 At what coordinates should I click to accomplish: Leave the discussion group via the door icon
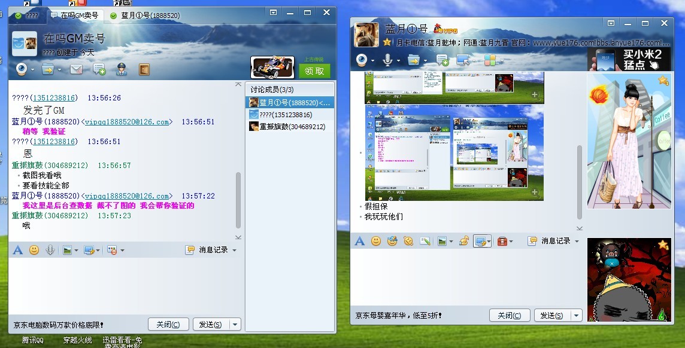tap(143, 70)
